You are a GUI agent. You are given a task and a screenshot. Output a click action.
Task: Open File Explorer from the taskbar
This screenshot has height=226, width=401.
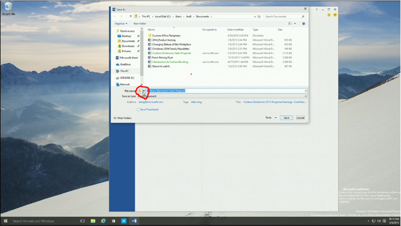click(x=93, y=221)
